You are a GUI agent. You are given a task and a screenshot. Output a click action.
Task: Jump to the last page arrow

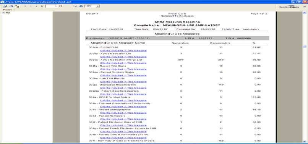tap(42, 6)
